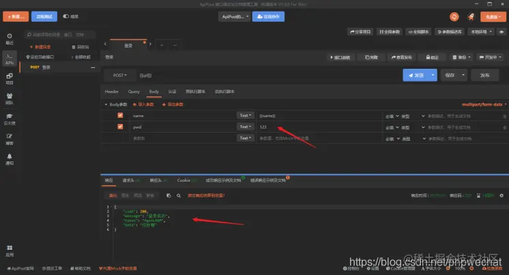
Task: Switch to 预执行脚本 tab
Action: [x=195, y=92]
